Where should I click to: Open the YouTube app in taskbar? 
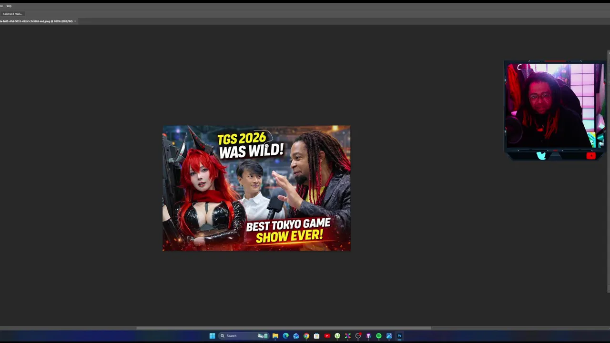click(x=327, y=336)
